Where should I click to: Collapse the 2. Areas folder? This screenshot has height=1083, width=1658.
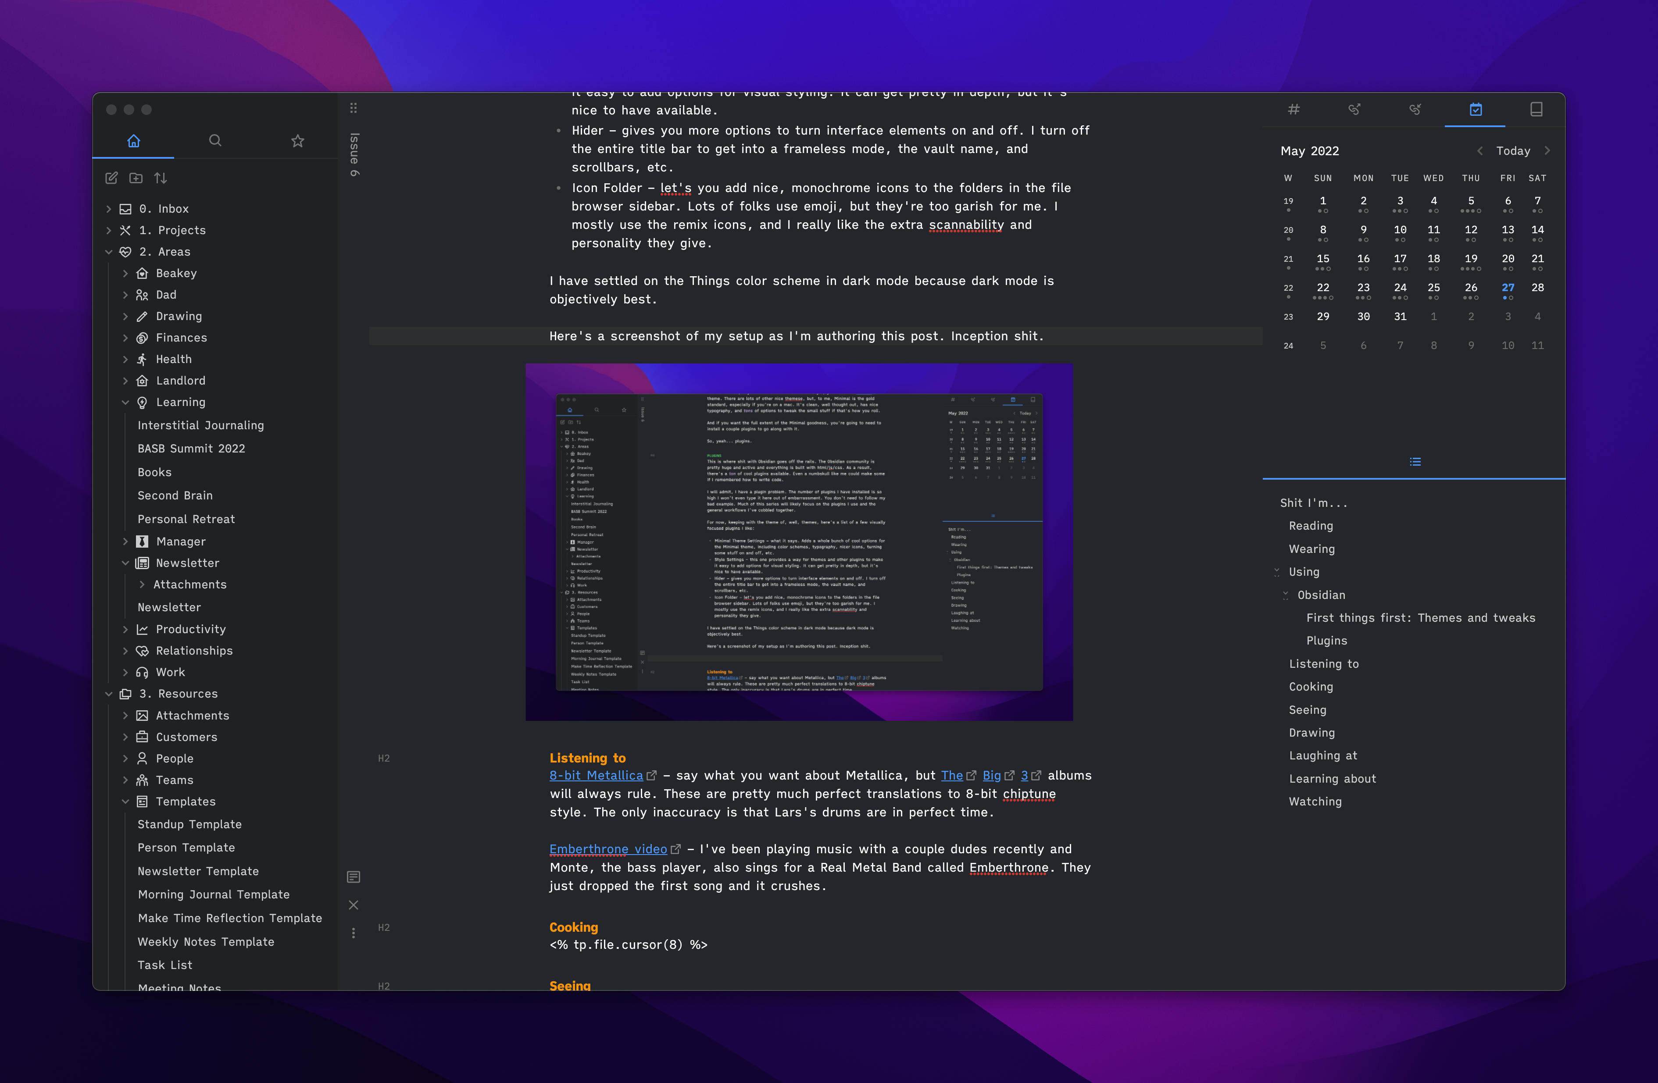point(109,252)
